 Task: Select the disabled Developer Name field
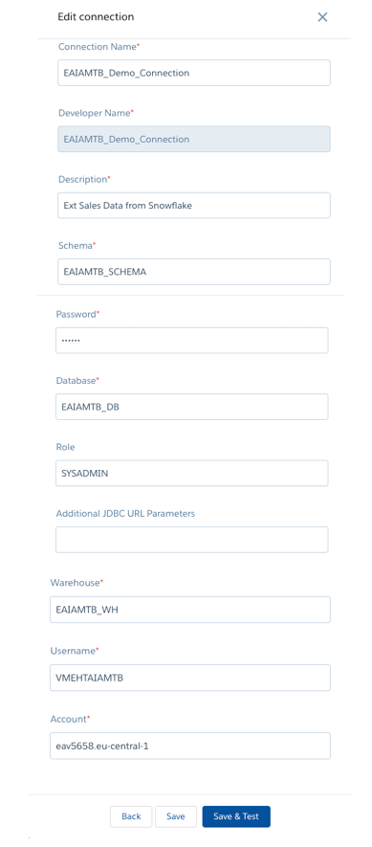[x=194, y=140]
